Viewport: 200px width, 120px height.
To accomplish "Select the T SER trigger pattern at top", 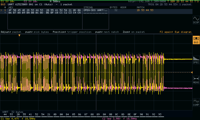I will pos(180,1).
